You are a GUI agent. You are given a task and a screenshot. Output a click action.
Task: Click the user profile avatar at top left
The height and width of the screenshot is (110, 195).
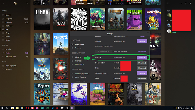coord(15,3)
